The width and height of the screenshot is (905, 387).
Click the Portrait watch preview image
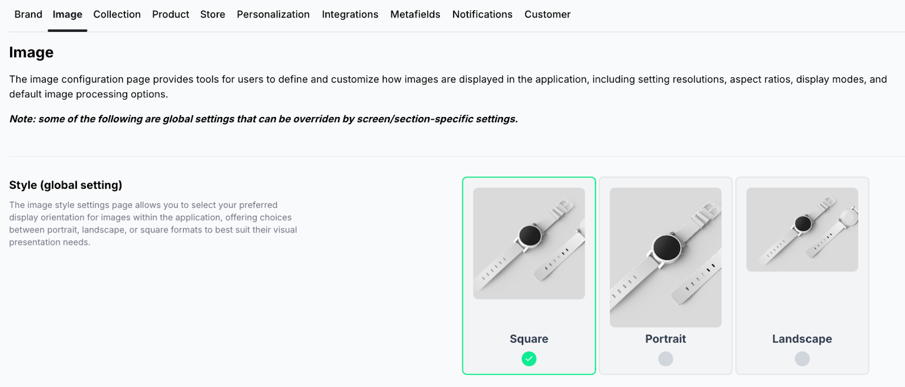pos(666,257)
